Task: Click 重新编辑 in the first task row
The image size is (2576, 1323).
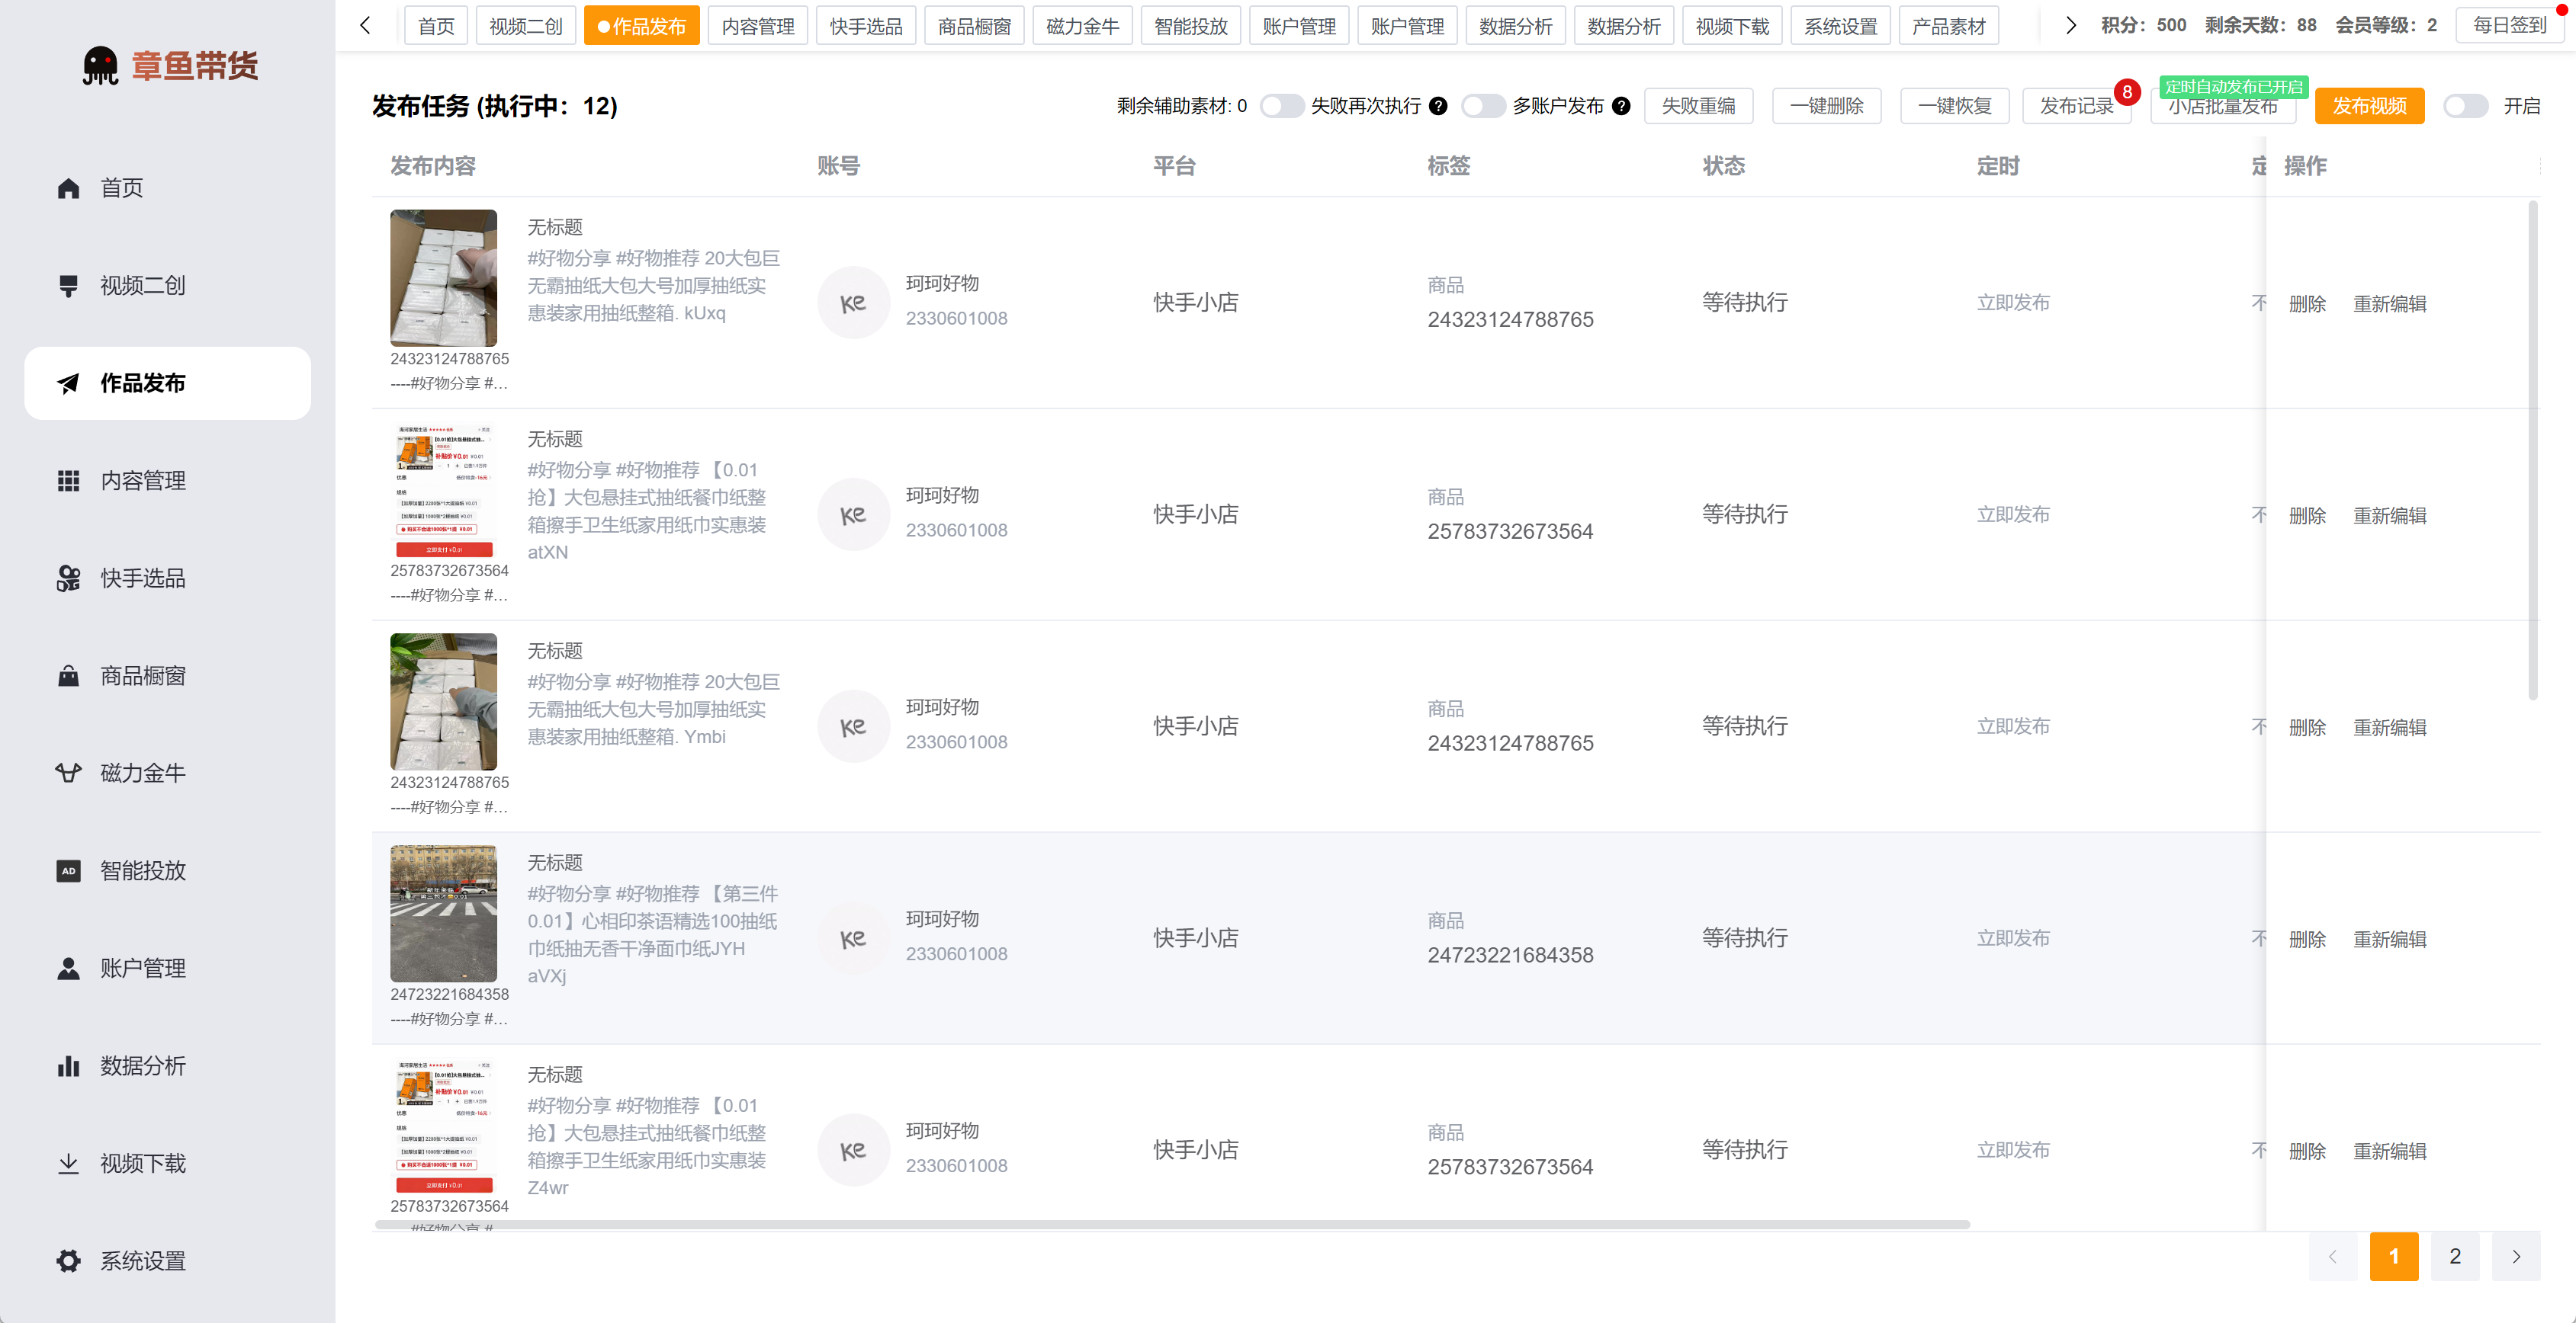Action: pyautogui.click(x=2389, y=304)
